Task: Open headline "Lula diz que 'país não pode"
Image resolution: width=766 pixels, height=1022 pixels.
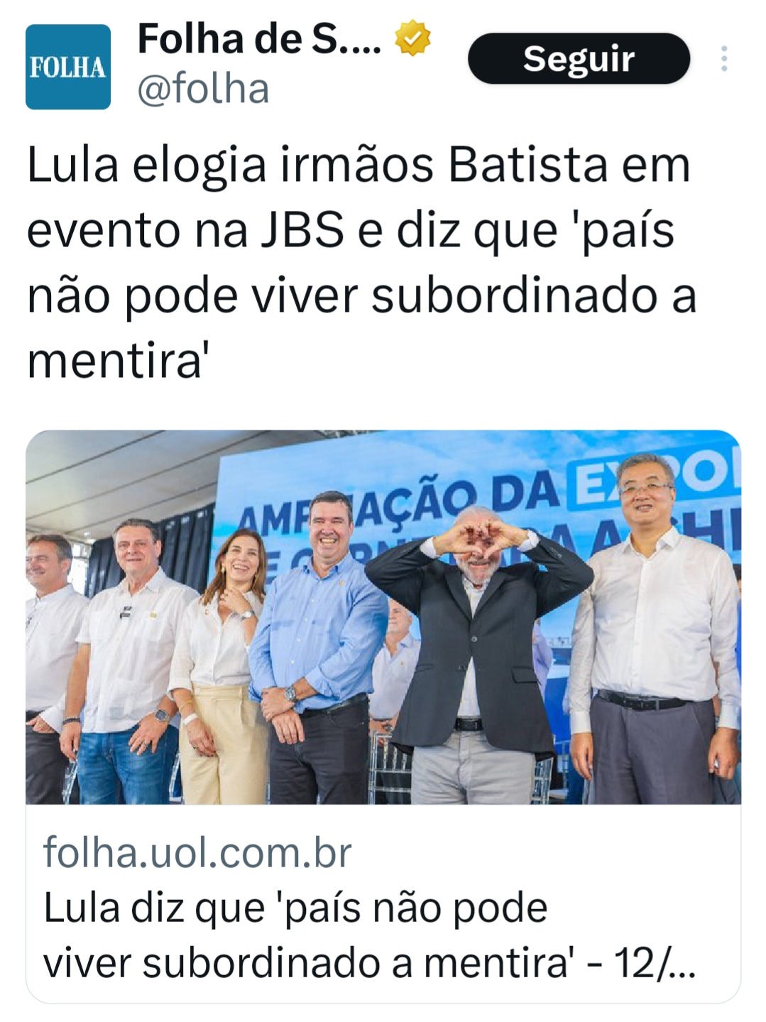Action: pos(295,908)
